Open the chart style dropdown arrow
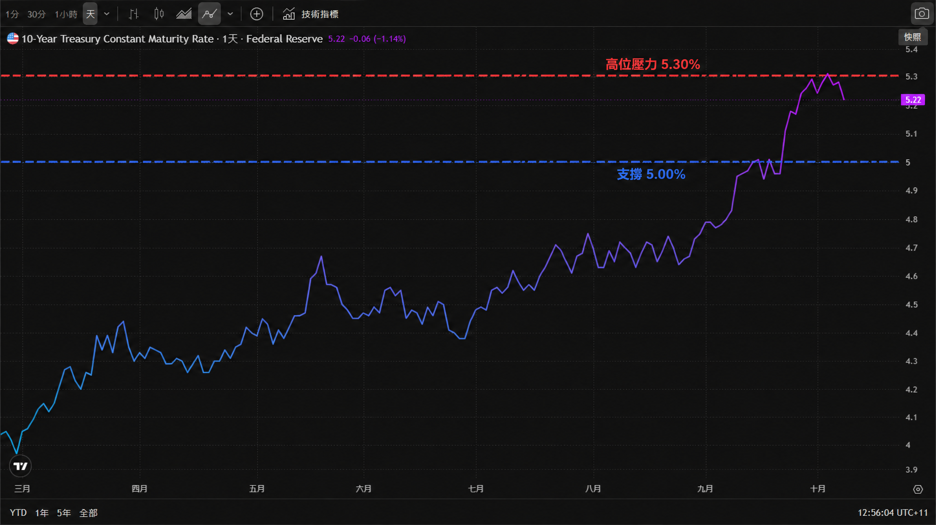 pos(230,14)
